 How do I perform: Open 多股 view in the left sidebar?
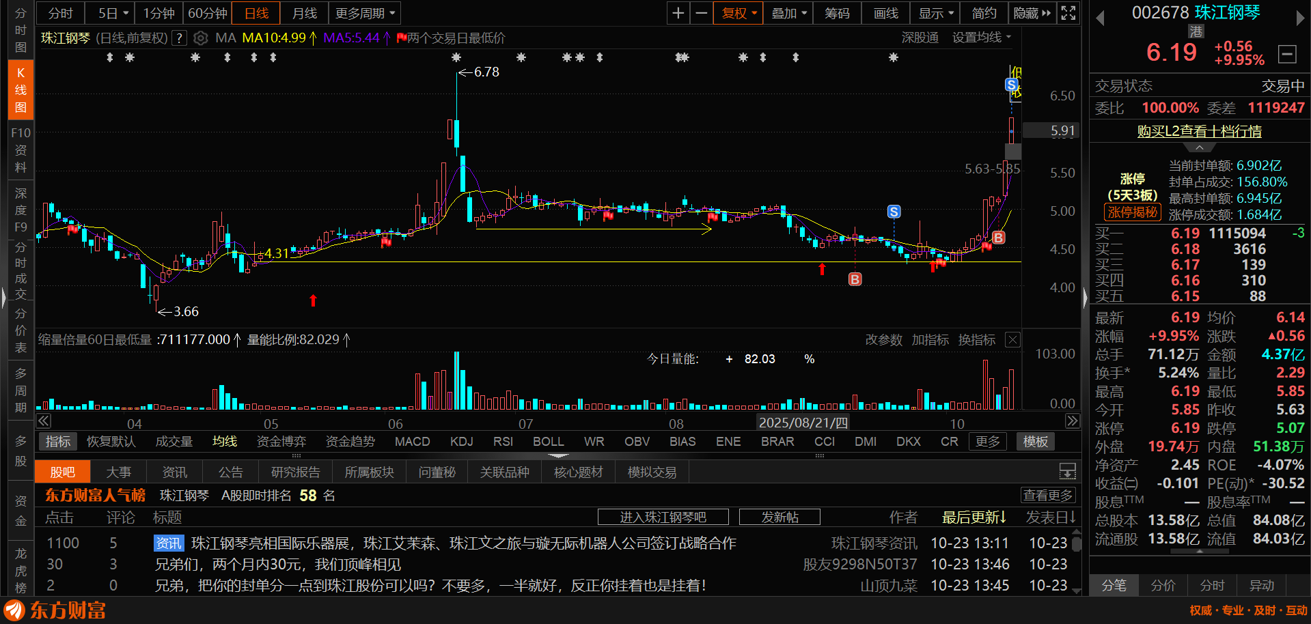[x=20, y=451]
